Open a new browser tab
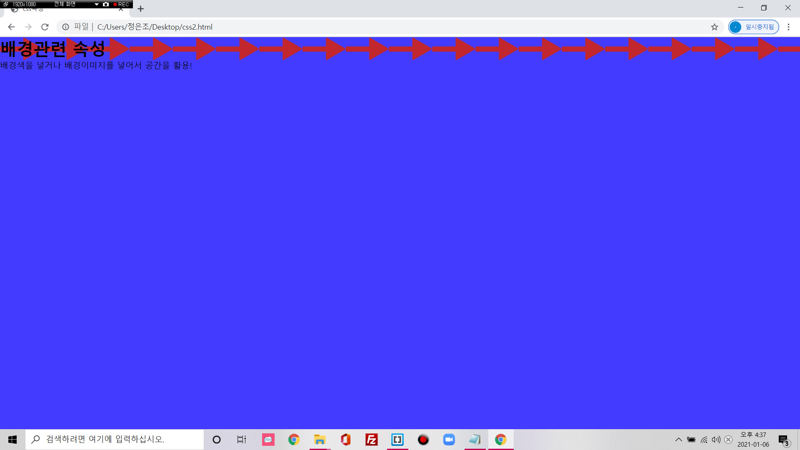800x450 pixels. pos(140,9)
